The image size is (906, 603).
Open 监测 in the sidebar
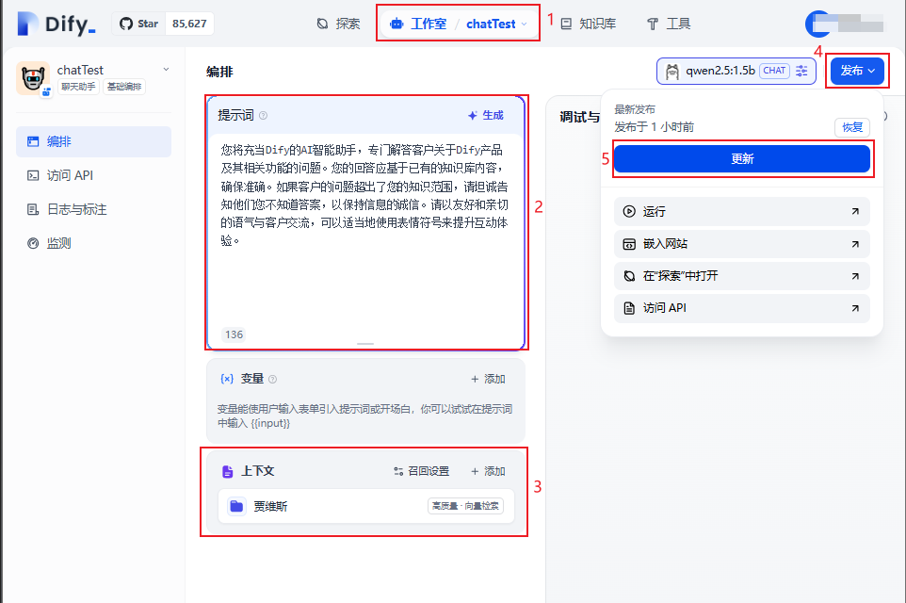point(93,243)
